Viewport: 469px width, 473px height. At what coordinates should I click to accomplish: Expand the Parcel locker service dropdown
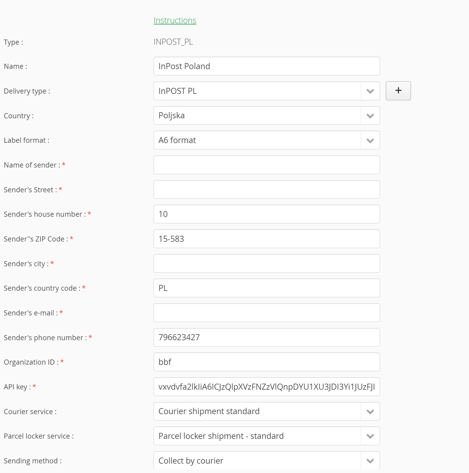coord(266,436)
